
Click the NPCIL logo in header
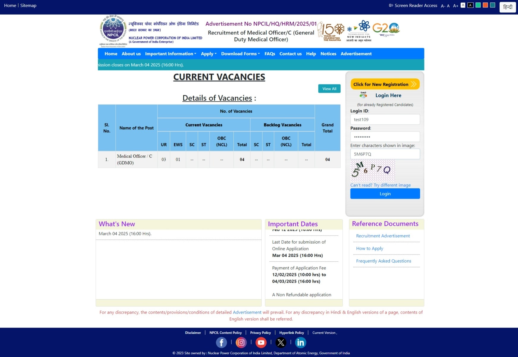pyautogui.click(x=113, y=31)
